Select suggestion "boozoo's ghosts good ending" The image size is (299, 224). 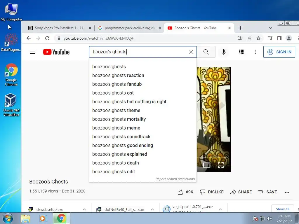[x=143, y=146]
